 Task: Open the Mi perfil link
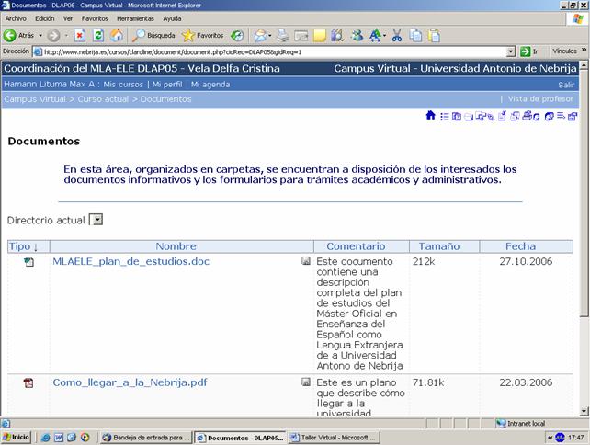coord(167,85)
